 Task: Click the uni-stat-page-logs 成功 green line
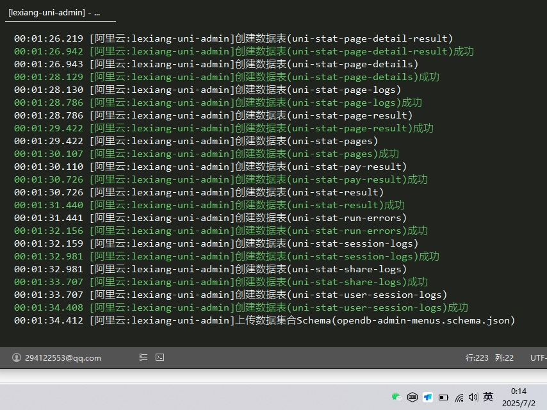pyautogui.click(x=218, y=102)
